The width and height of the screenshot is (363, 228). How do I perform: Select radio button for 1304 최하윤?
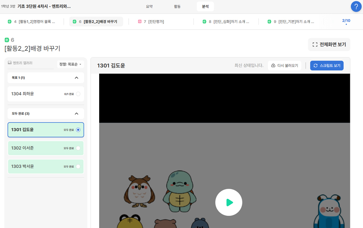tap(78, 94)
